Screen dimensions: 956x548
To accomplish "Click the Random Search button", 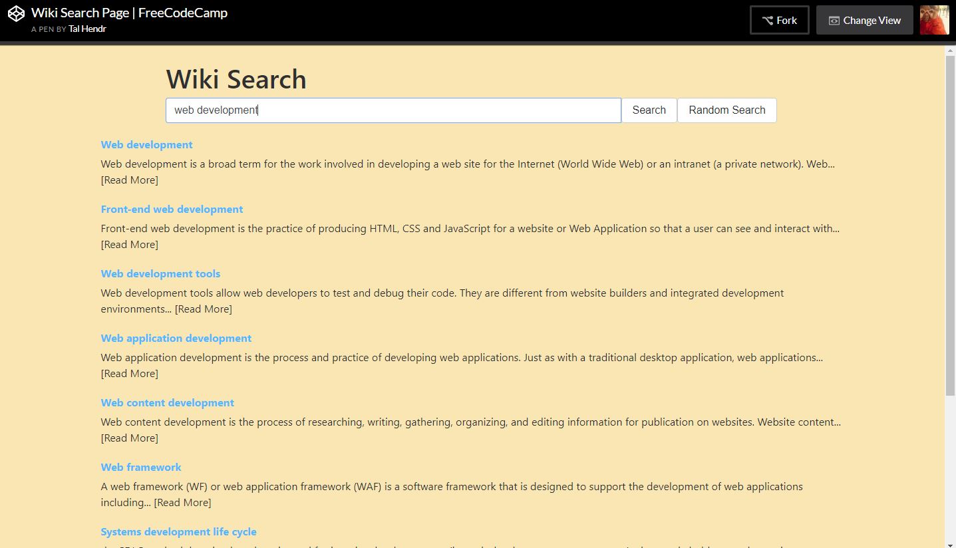I will point(726,110).
